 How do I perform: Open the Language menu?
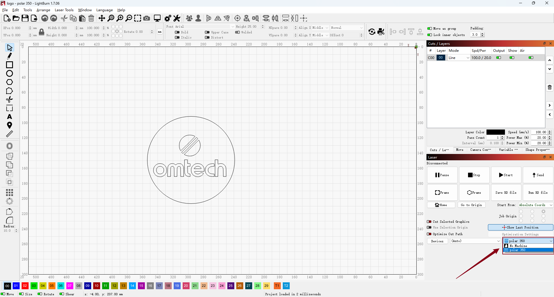point(104,10)
